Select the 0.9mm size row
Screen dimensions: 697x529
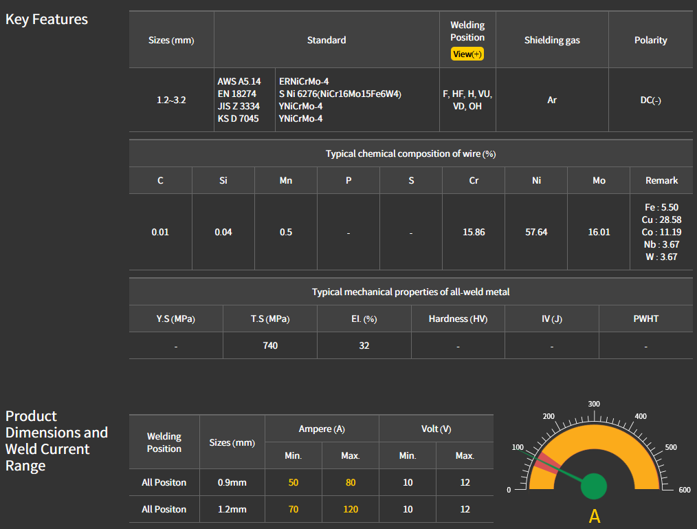pyautogui.click(x=232, y=482)
